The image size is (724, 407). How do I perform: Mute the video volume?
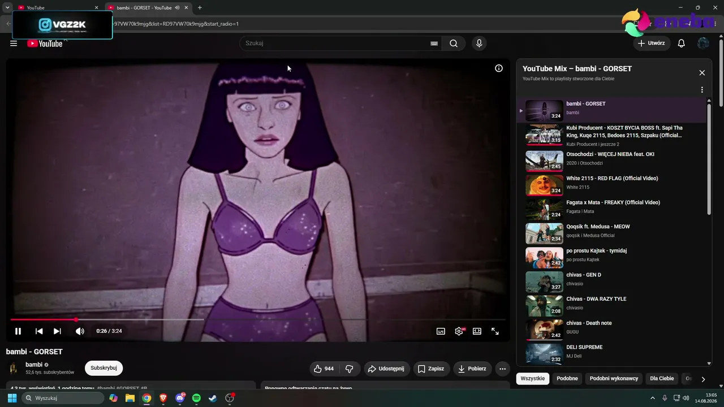pos(80,331)
